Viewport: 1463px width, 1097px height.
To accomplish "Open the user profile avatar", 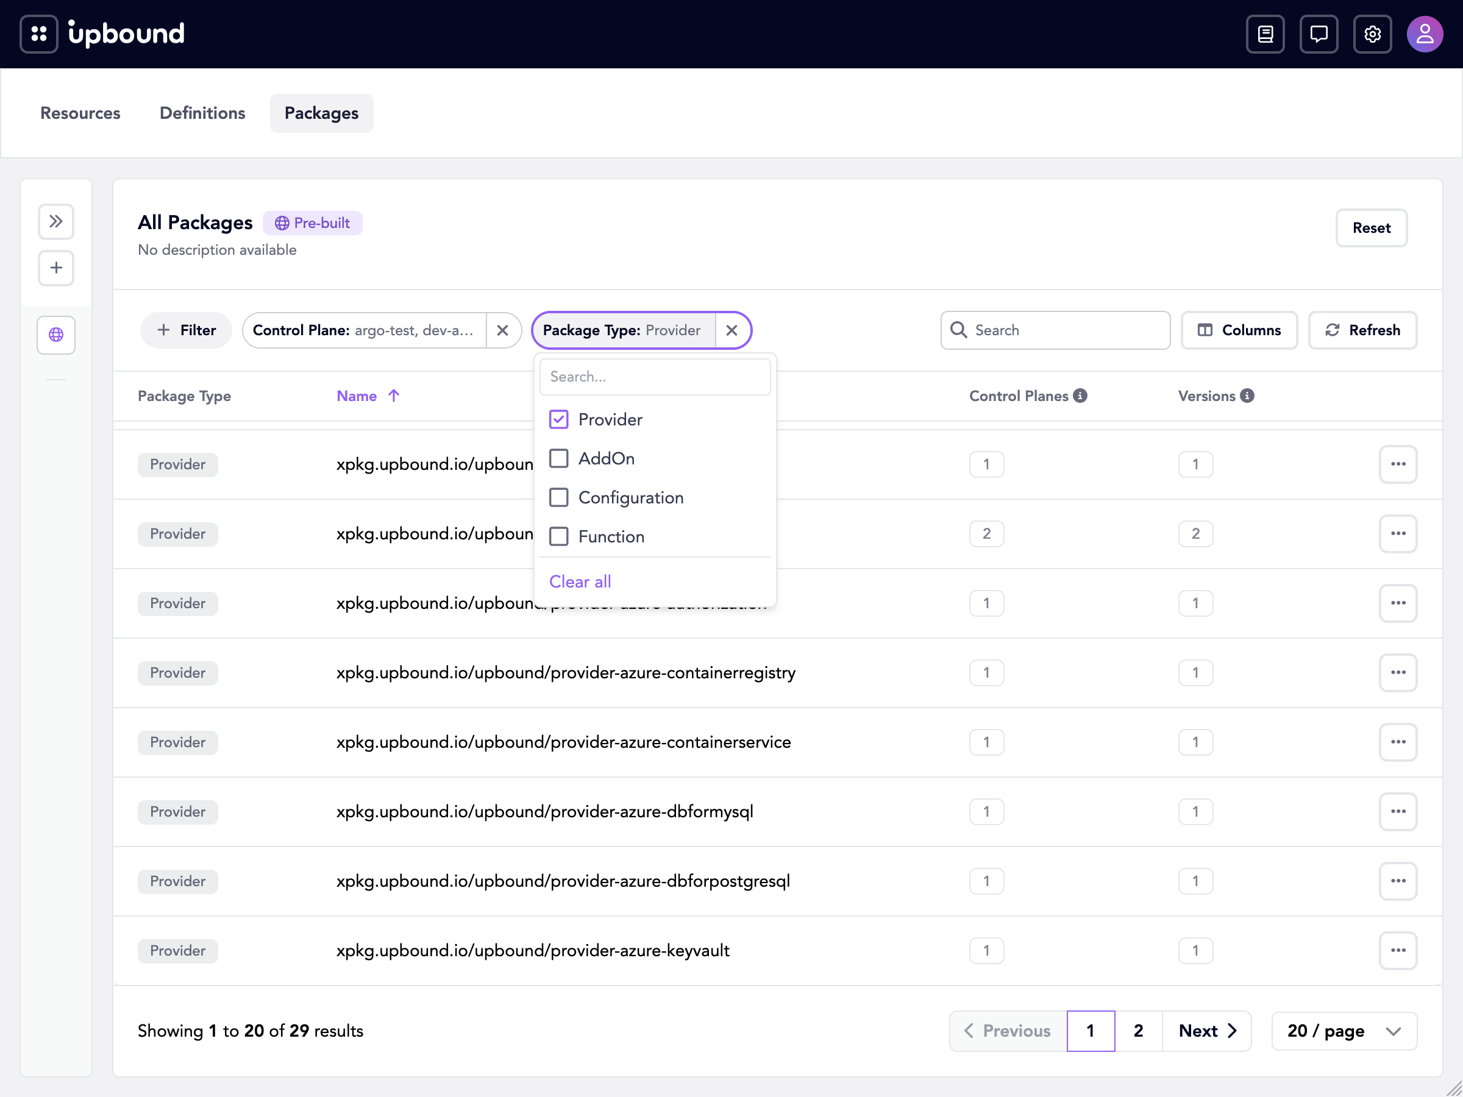I will [x=1425, y=34].
